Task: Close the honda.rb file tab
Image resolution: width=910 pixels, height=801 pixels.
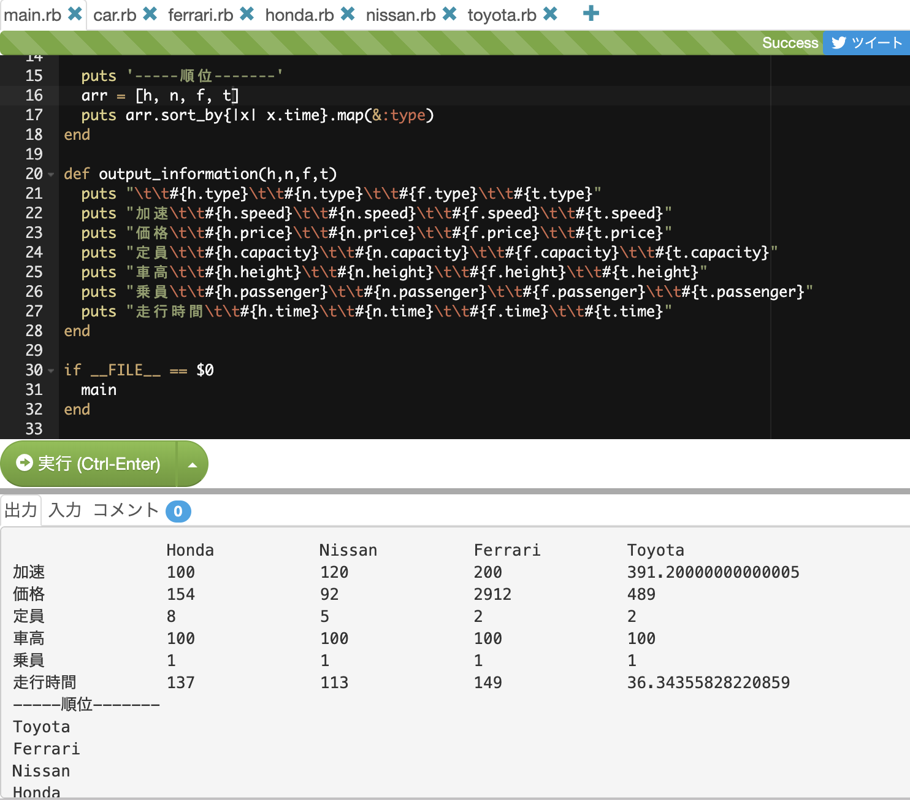Action: 348,14
